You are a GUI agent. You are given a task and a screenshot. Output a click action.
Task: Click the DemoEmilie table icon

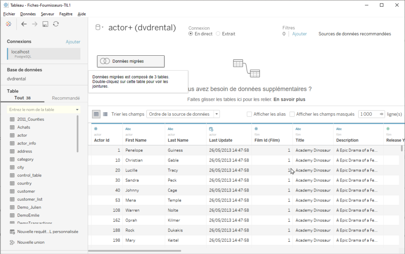click(x=12, y=215)
